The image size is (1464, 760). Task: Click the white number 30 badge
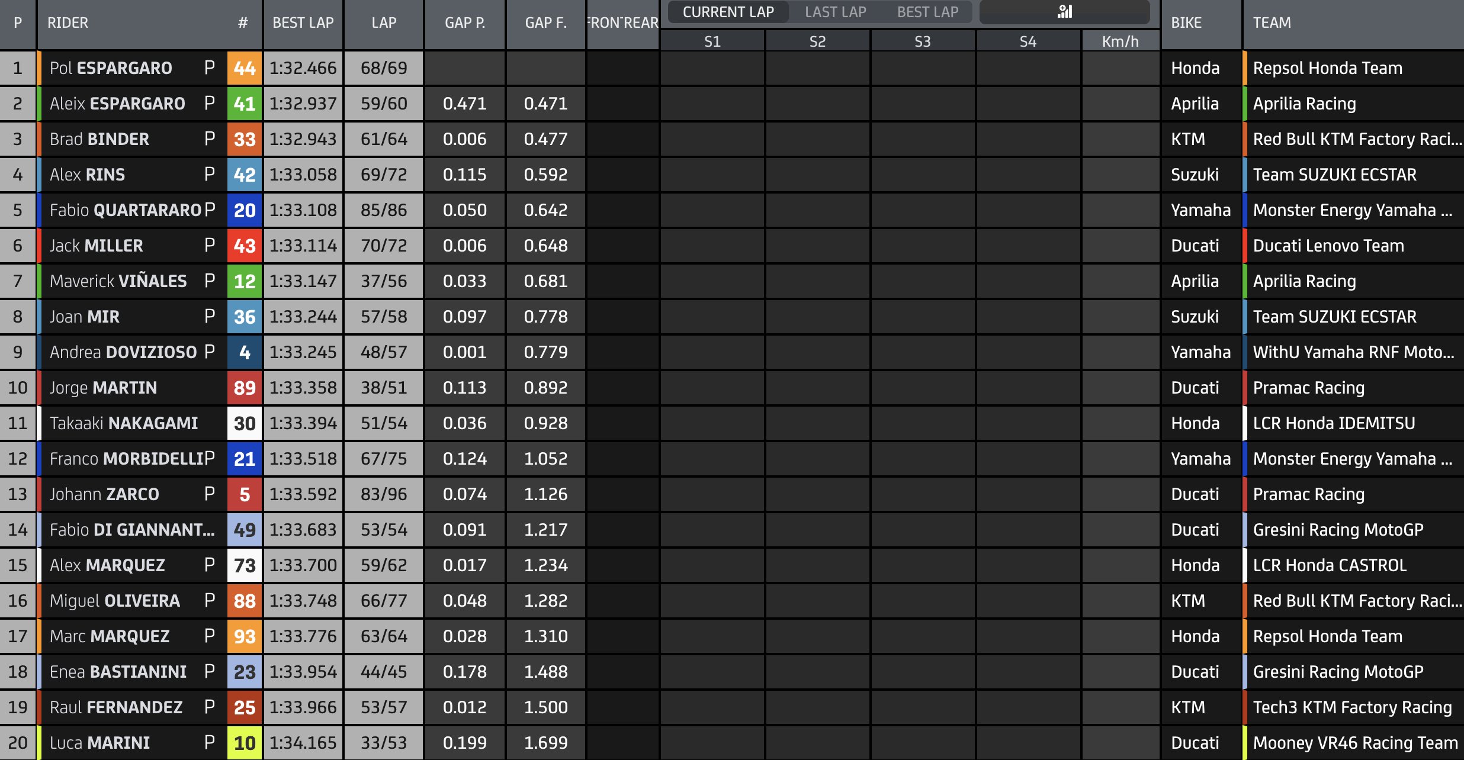tap(245, 423)
